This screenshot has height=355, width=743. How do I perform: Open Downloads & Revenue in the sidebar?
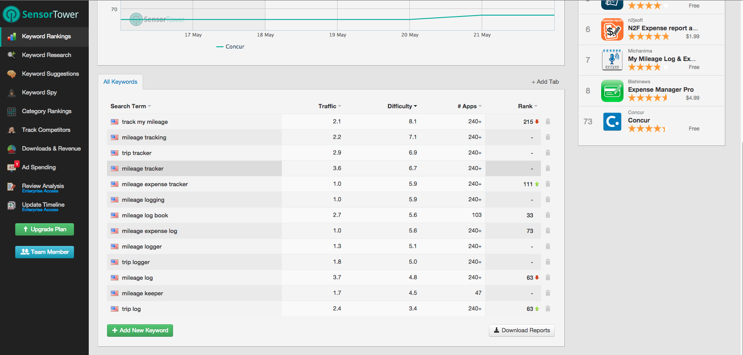(51, 149)
